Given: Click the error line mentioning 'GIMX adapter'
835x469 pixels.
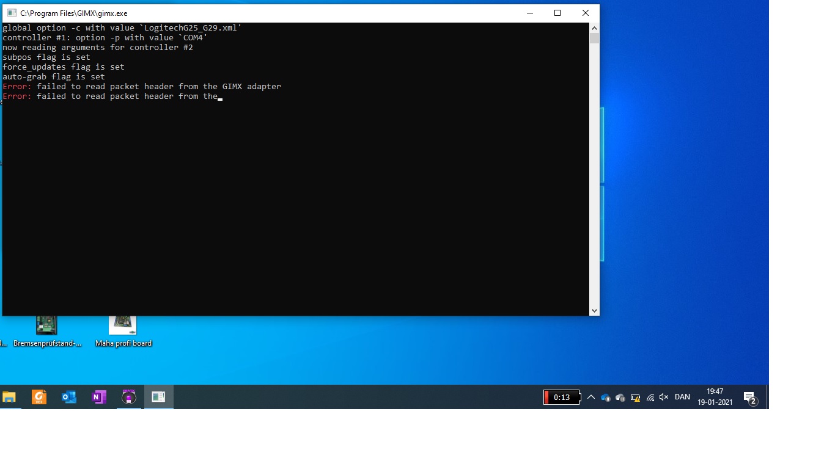Looking at the screenshot, I should click(142, 87).
